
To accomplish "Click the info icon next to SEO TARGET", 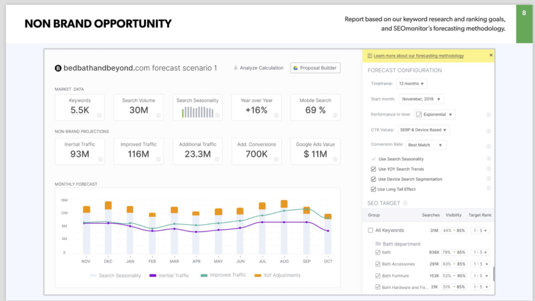I will [405, 203].
